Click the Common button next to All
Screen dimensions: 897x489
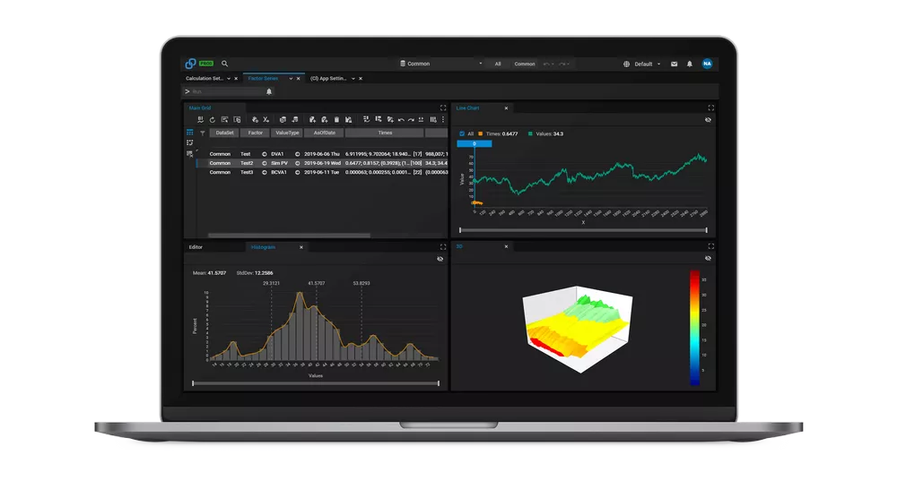click(524, 64)
